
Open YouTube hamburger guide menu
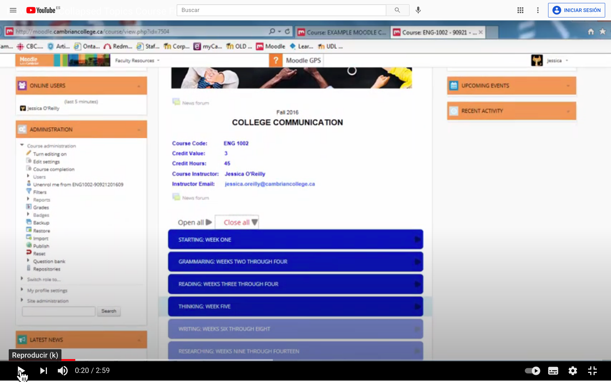click(13, 10)
